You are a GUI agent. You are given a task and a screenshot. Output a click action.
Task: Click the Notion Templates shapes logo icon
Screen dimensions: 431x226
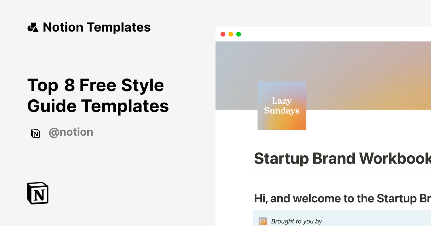[x=33, y=27]
